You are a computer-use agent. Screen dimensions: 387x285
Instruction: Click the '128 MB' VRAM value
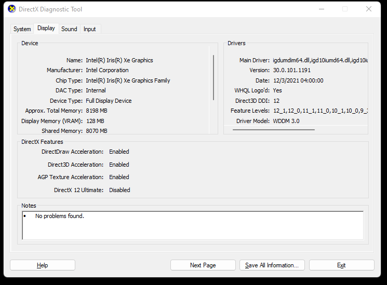[x=95, y=121]
